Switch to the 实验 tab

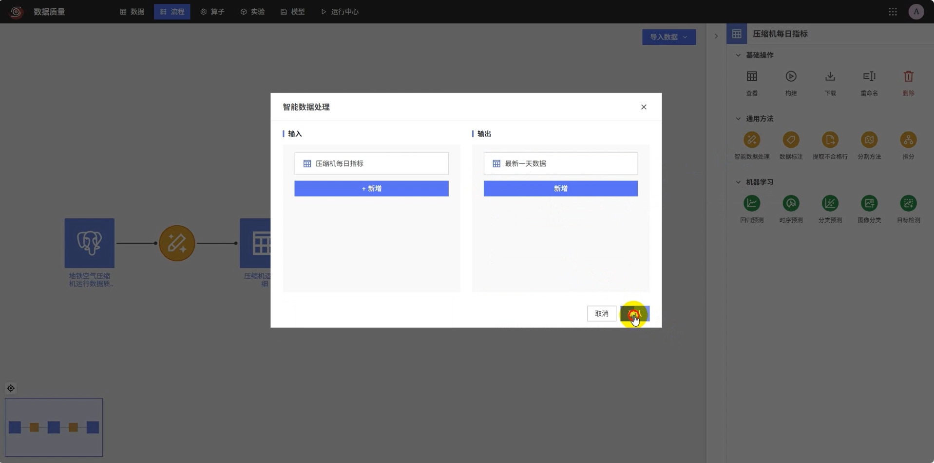coord(252,12)
